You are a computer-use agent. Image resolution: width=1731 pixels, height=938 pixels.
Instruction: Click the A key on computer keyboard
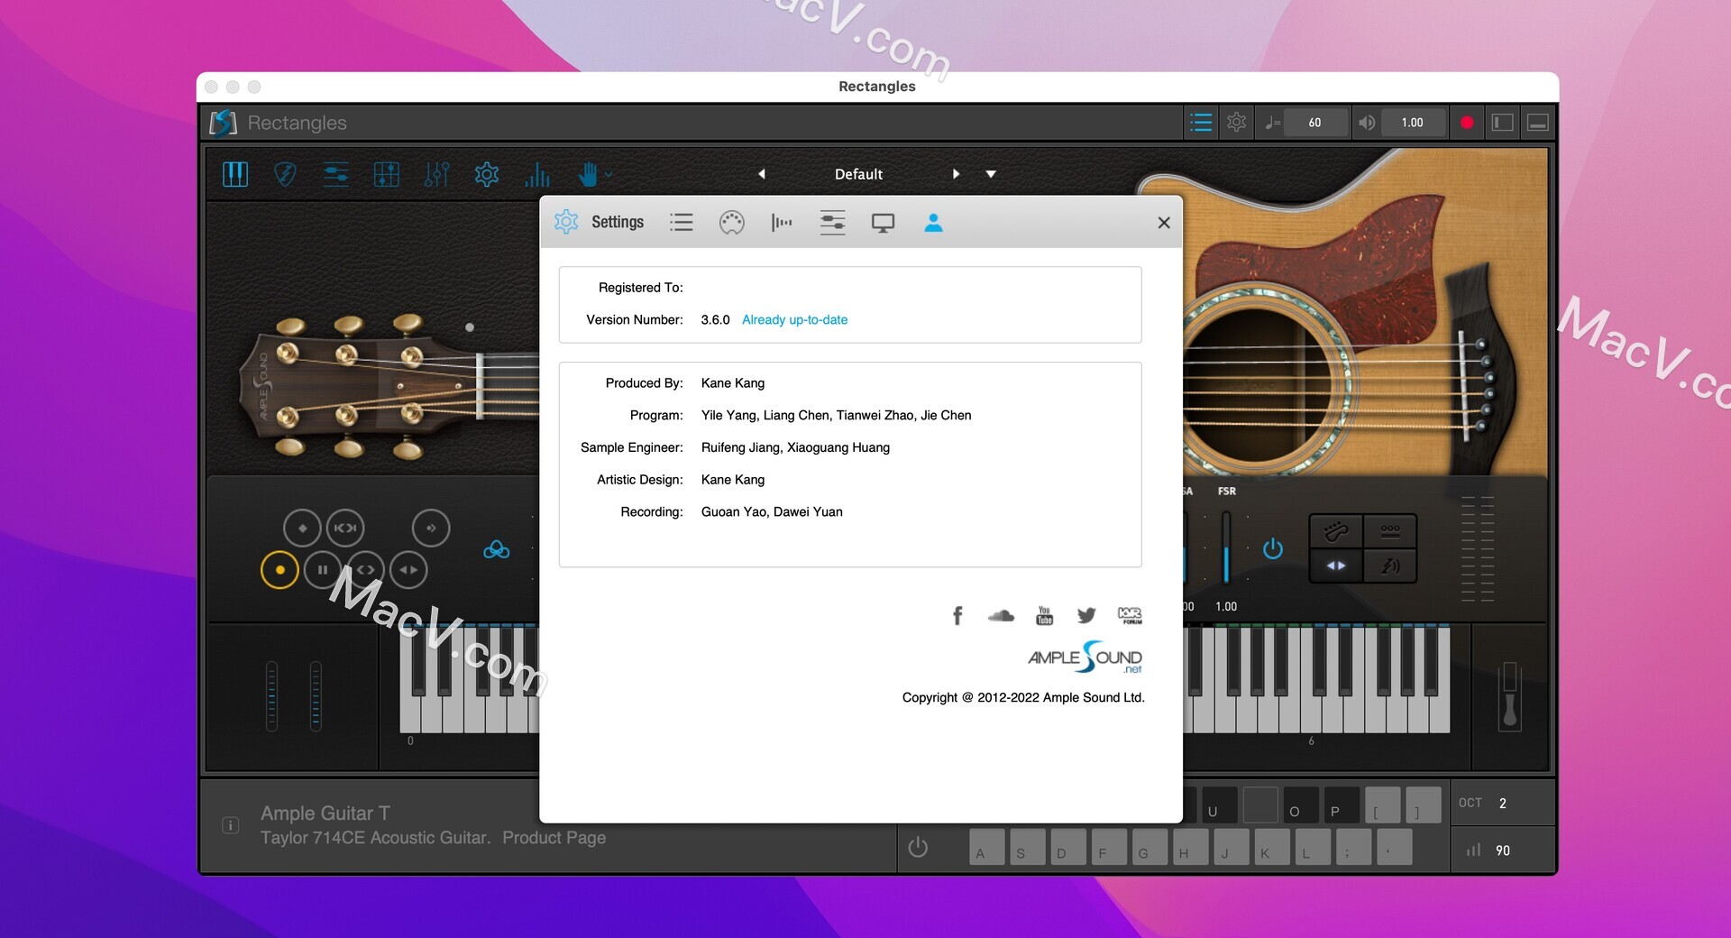987,848
